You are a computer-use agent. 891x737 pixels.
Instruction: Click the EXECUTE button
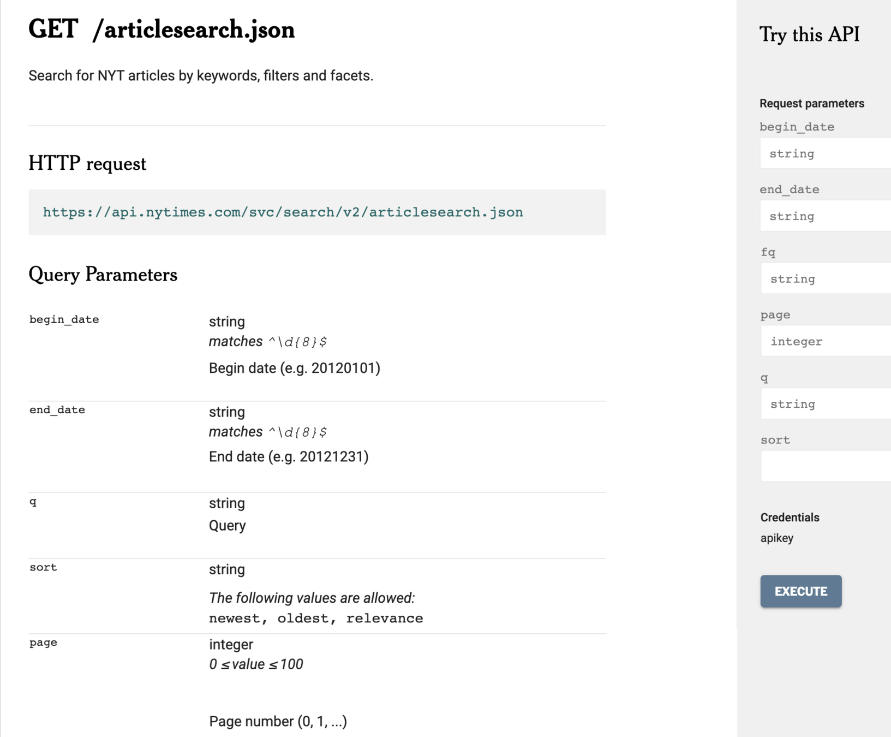click(800, 591)
